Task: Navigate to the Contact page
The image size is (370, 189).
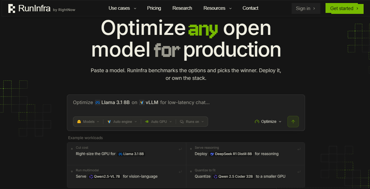Action: point(250,8)
